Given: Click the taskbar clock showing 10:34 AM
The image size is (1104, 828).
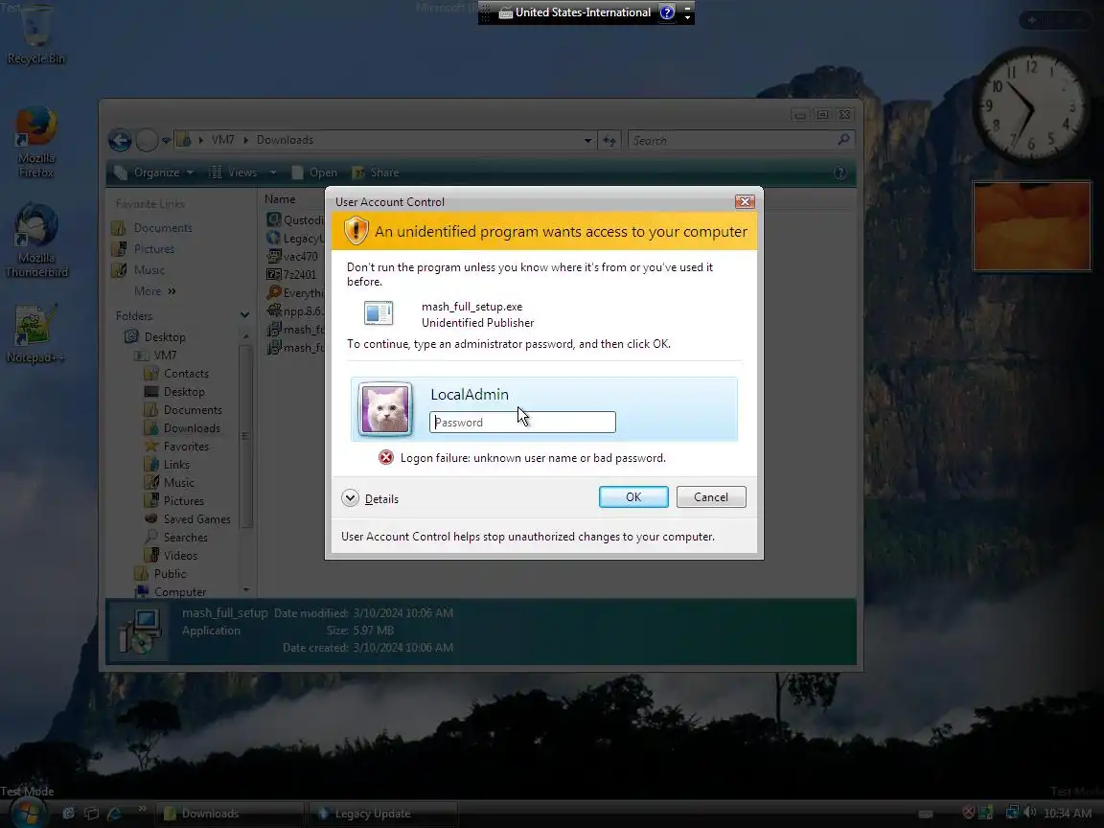Looking at the screenshot, I should point(1069,814).
